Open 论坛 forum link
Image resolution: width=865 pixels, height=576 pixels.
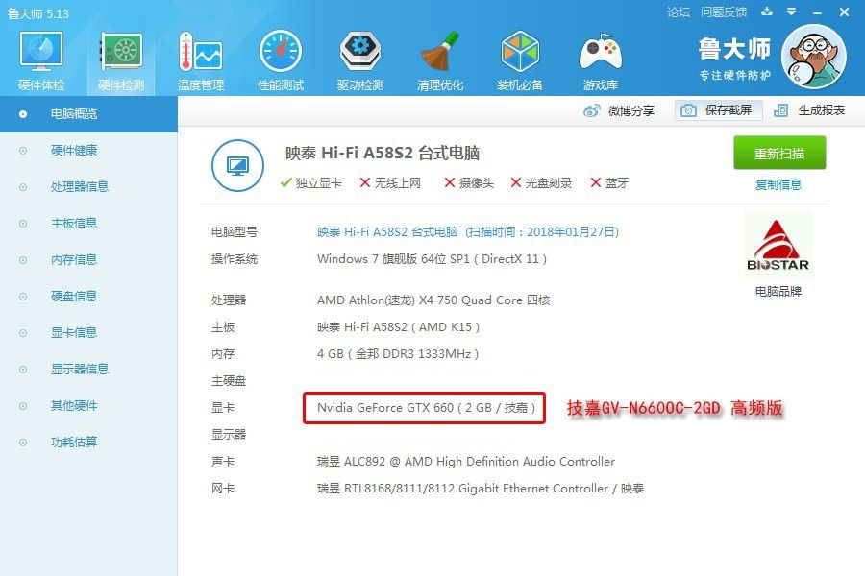(678, 12)
